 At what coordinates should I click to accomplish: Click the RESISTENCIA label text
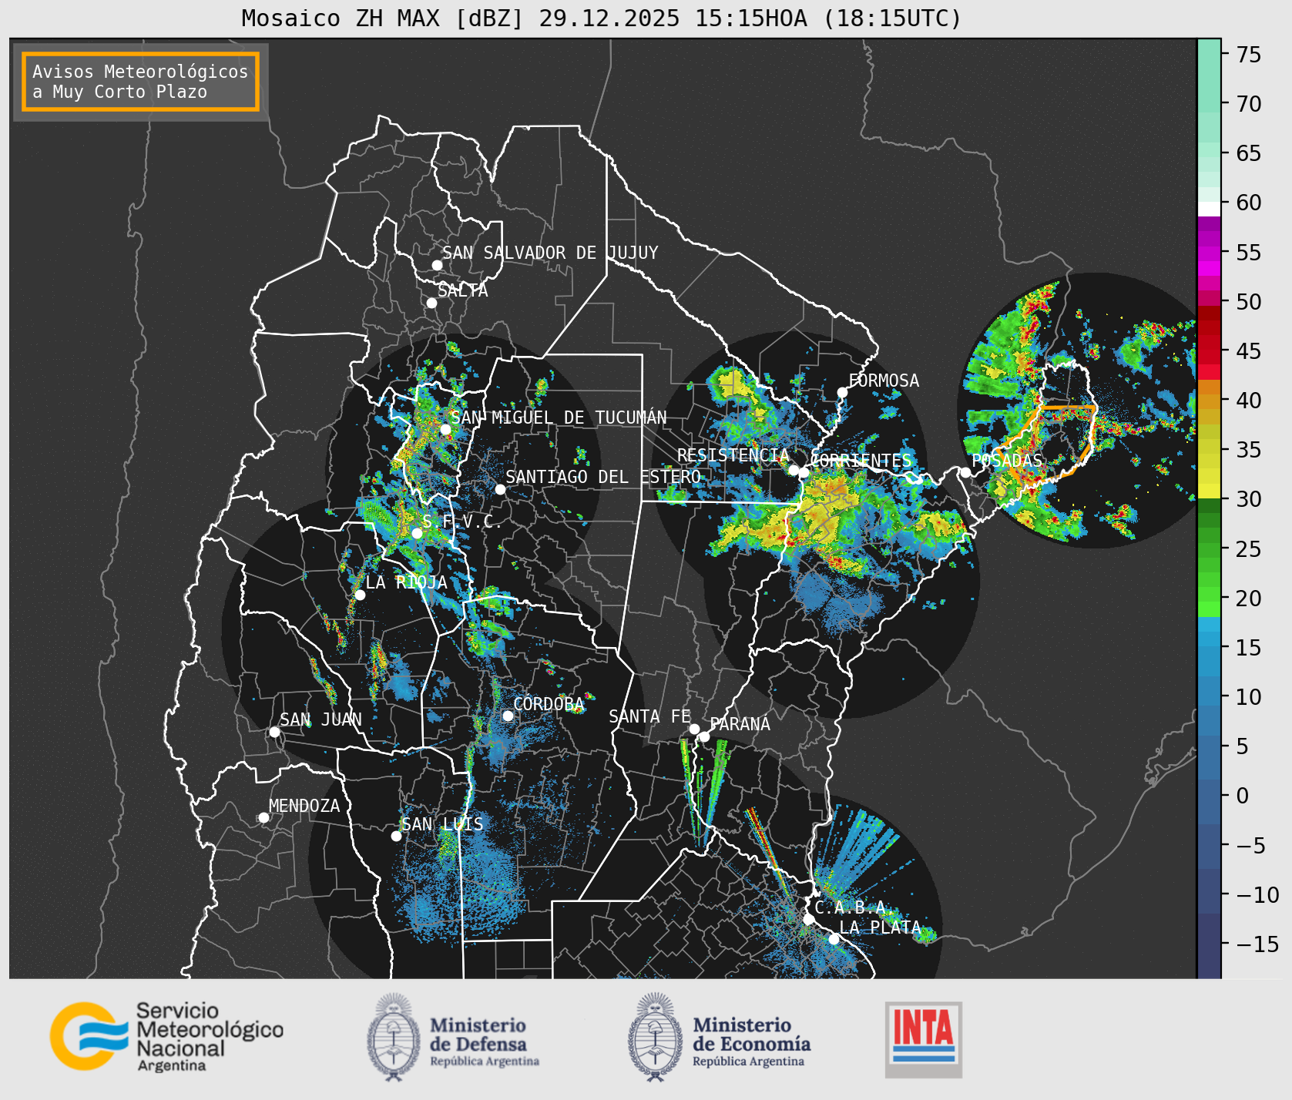point(733,455)
